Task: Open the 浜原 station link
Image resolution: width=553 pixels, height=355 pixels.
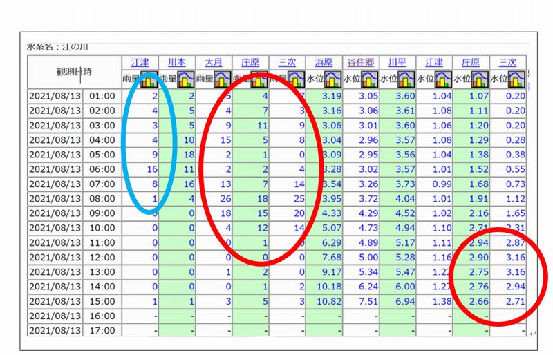Action: (x=324, y=63)
